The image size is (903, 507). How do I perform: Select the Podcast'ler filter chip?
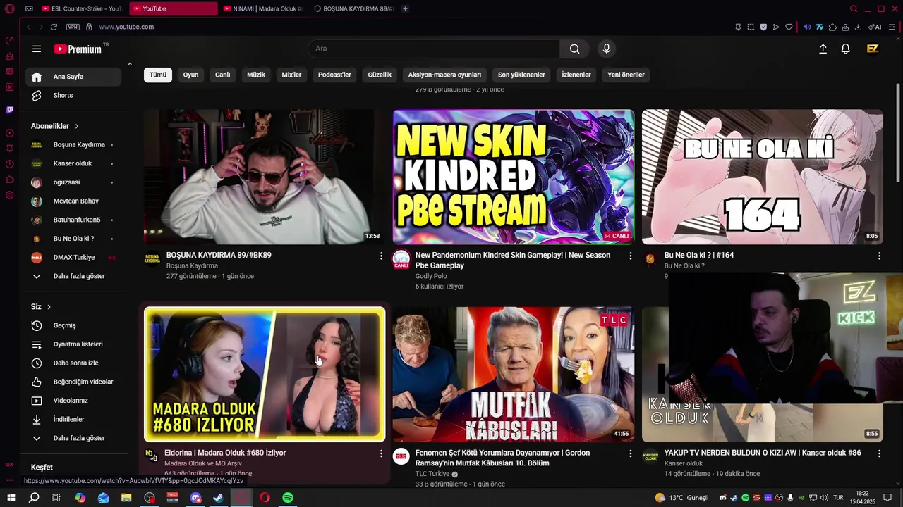click(x=334, y=75)
